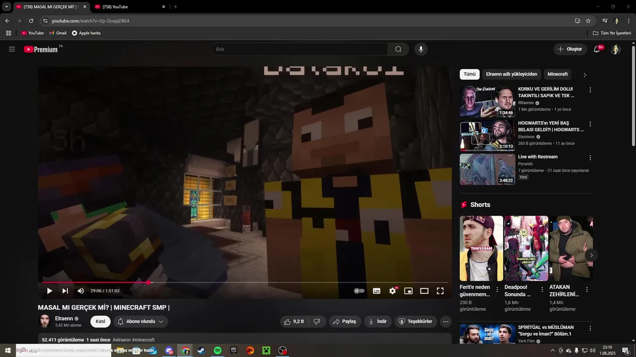Click the YouTube search field

[x=299, y=49]
